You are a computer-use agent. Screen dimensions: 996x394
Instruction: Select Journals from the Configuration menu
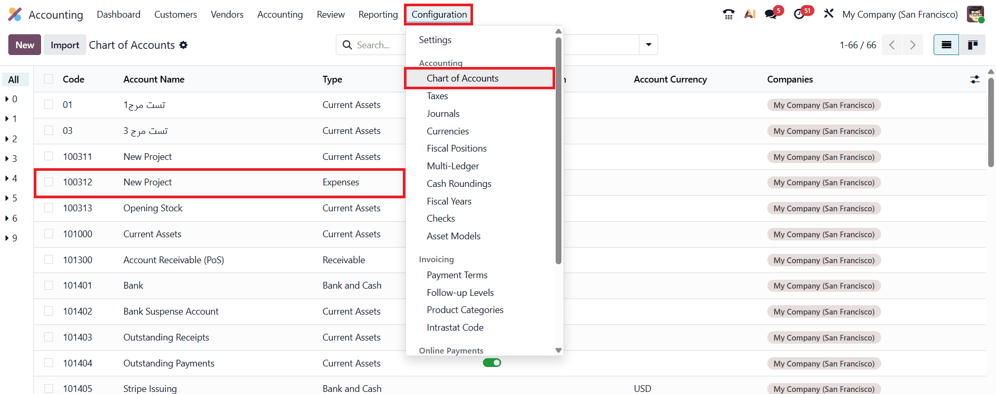(x=443, y=113)
